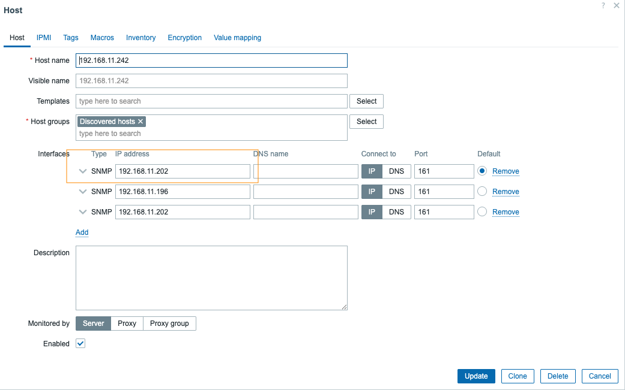This screenshot has width=625, height=390.
Task: Set 192.168.11.196 interface as default
Action: click(x=482, y=192)
